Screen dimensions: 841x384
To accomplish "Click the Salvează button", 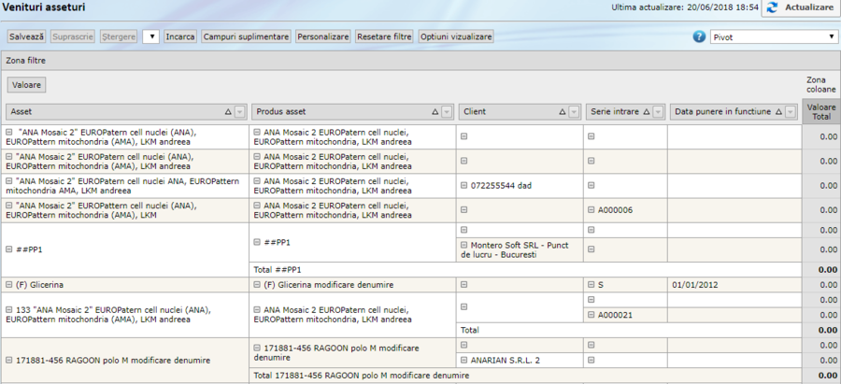I will click(x=26, y=36).
